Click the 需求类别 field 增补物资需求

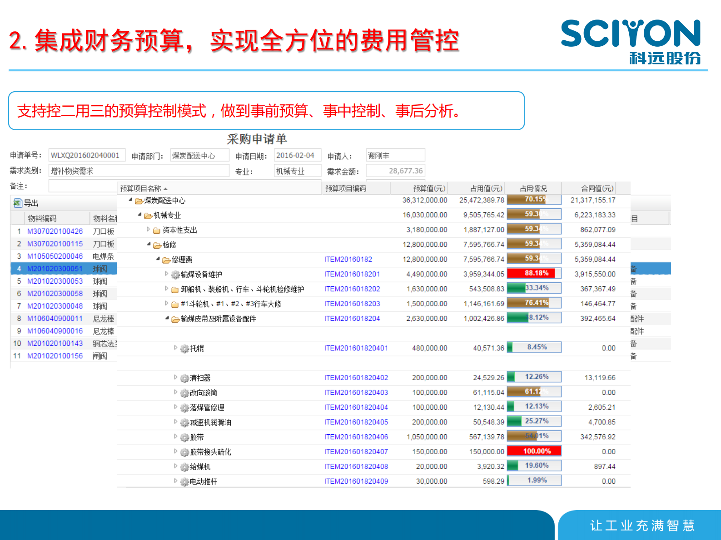(x=139, y=171)
